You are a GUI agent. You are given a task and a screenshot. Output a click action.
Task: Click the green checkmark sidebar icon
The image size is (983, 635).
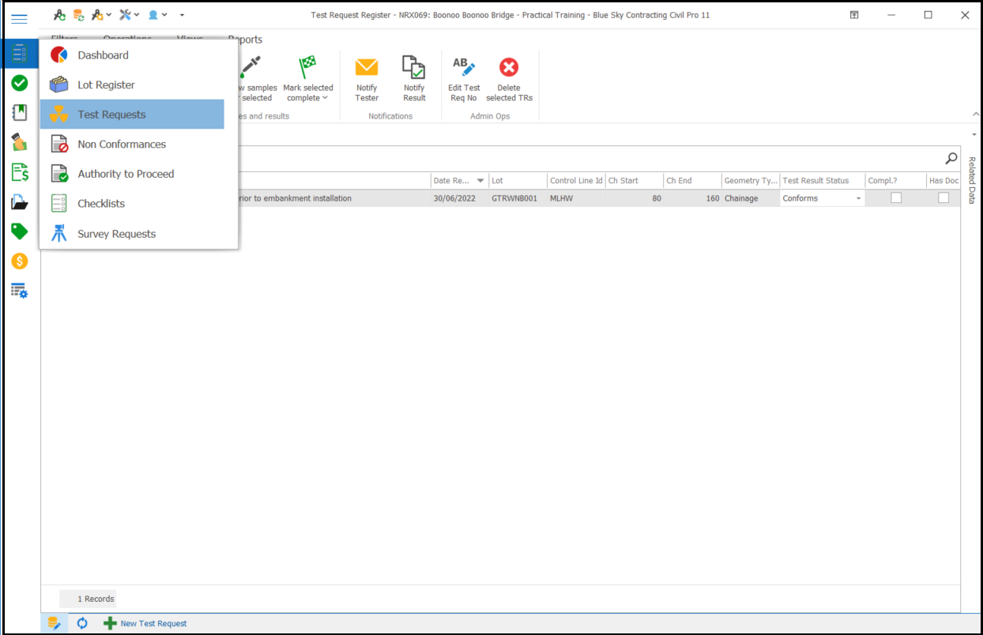click(x=20, y=83)
